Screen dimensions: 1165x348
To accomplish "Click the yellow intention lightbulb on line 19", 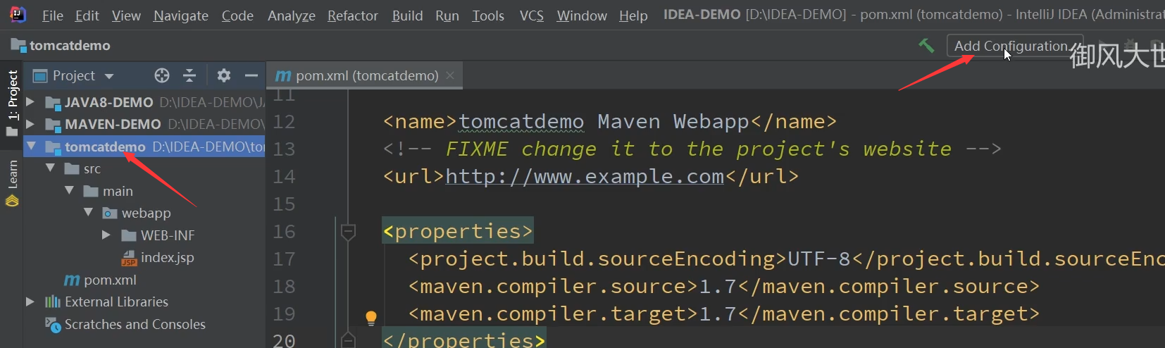I will click(371, 317).
